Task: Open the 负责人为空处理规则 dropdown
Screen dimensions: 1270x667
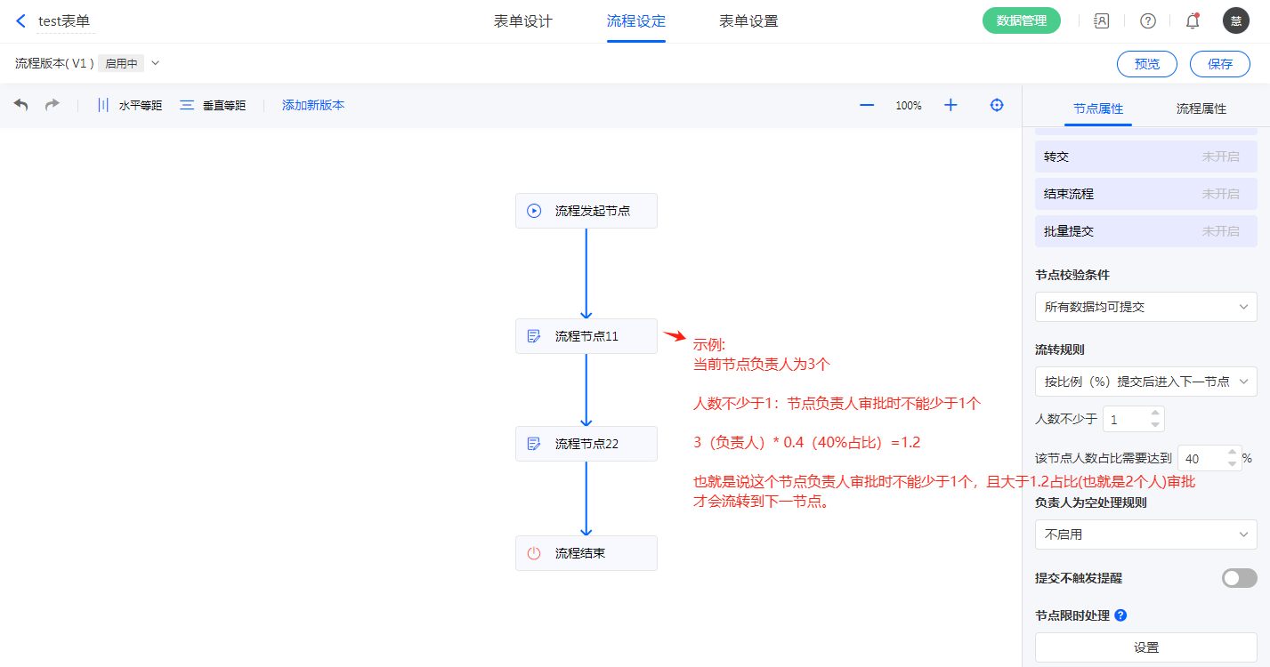Action: (1145, 534)
